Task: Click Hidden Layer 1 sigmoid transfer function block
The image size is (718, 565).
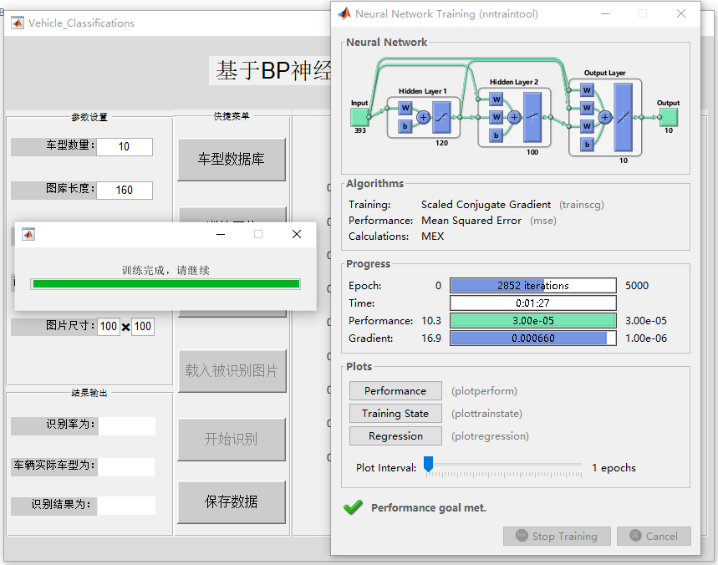Action: point(441,118)
